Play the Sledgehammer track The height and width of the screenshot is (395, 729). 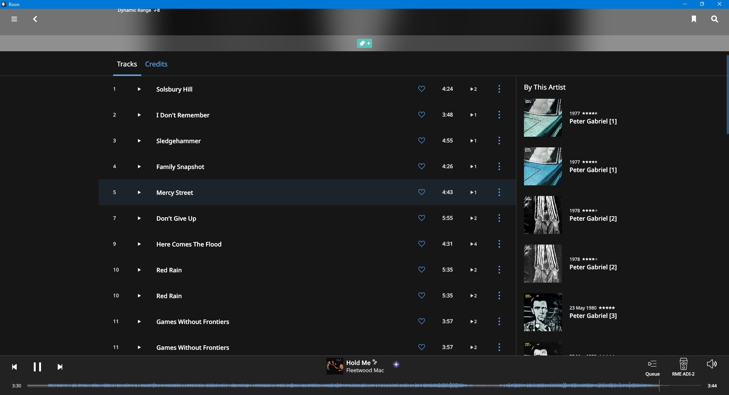tap(139, 141)
